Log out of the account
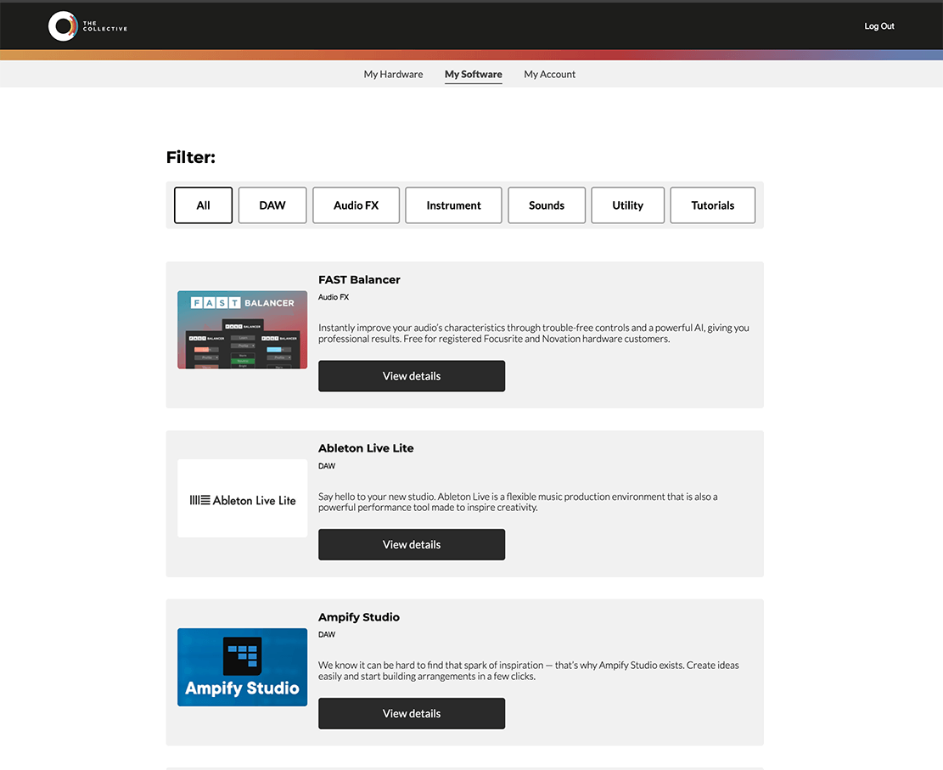943x770 pixels. (x=878, y=26)
